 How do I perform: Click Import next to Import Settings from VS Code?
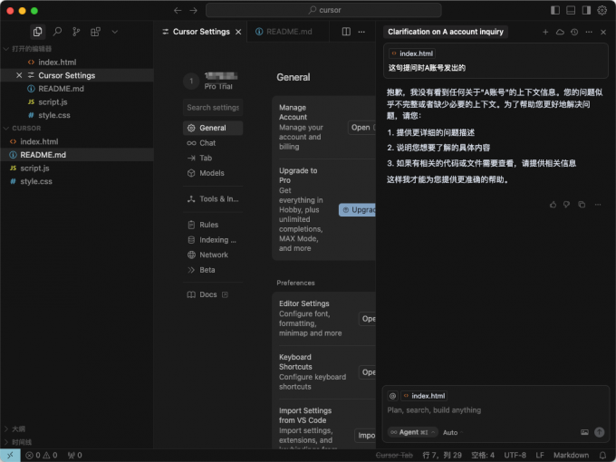click(365, 436)
